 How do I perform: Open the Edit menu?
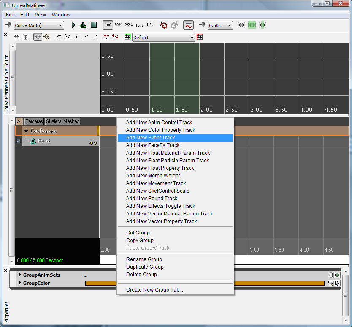click(x=25, y=15)
